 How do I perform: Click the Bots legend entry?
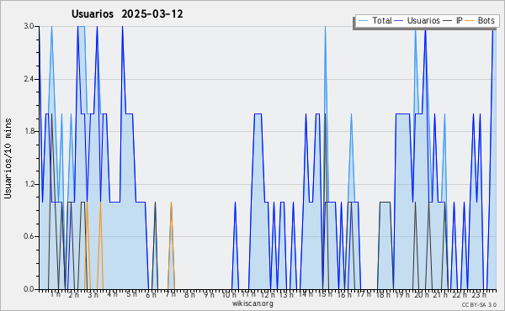pos(480,20)
